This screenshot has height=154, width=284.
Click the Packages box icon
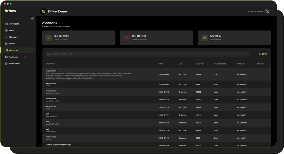pyautogui.click(x=6, y=57)
